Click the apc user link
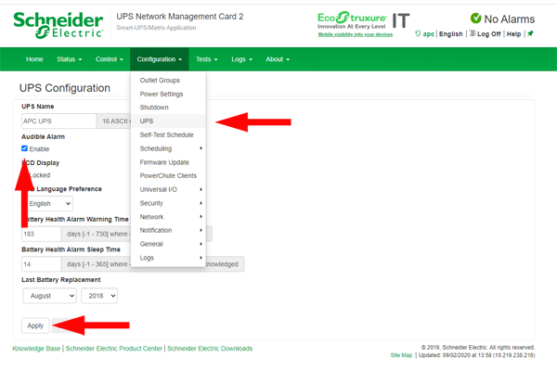Viewport: 557px width, 370px height. (428, 33)
